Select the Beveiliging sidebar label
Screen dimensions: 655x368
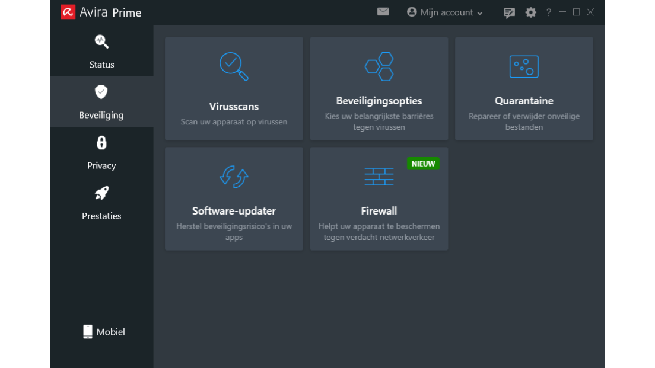(101, 115)
